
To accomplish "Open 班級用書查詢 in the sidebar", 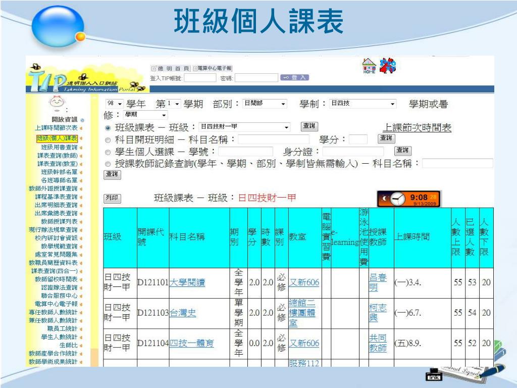I will pos(59,147).
